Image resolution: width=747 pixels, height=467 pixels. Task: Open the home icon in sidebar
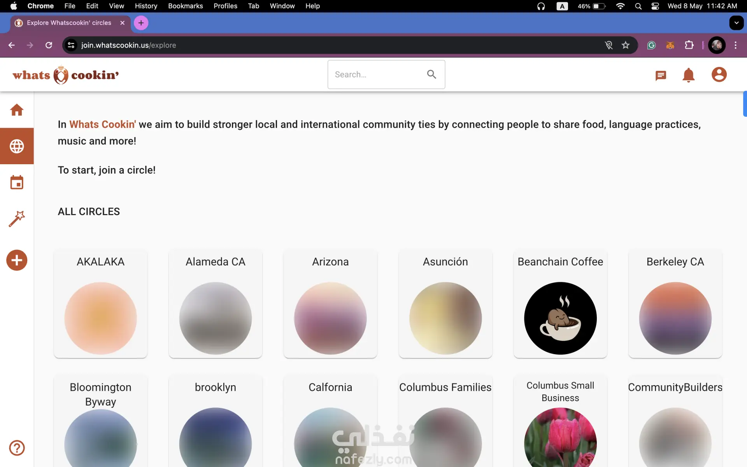click(17, 110)
